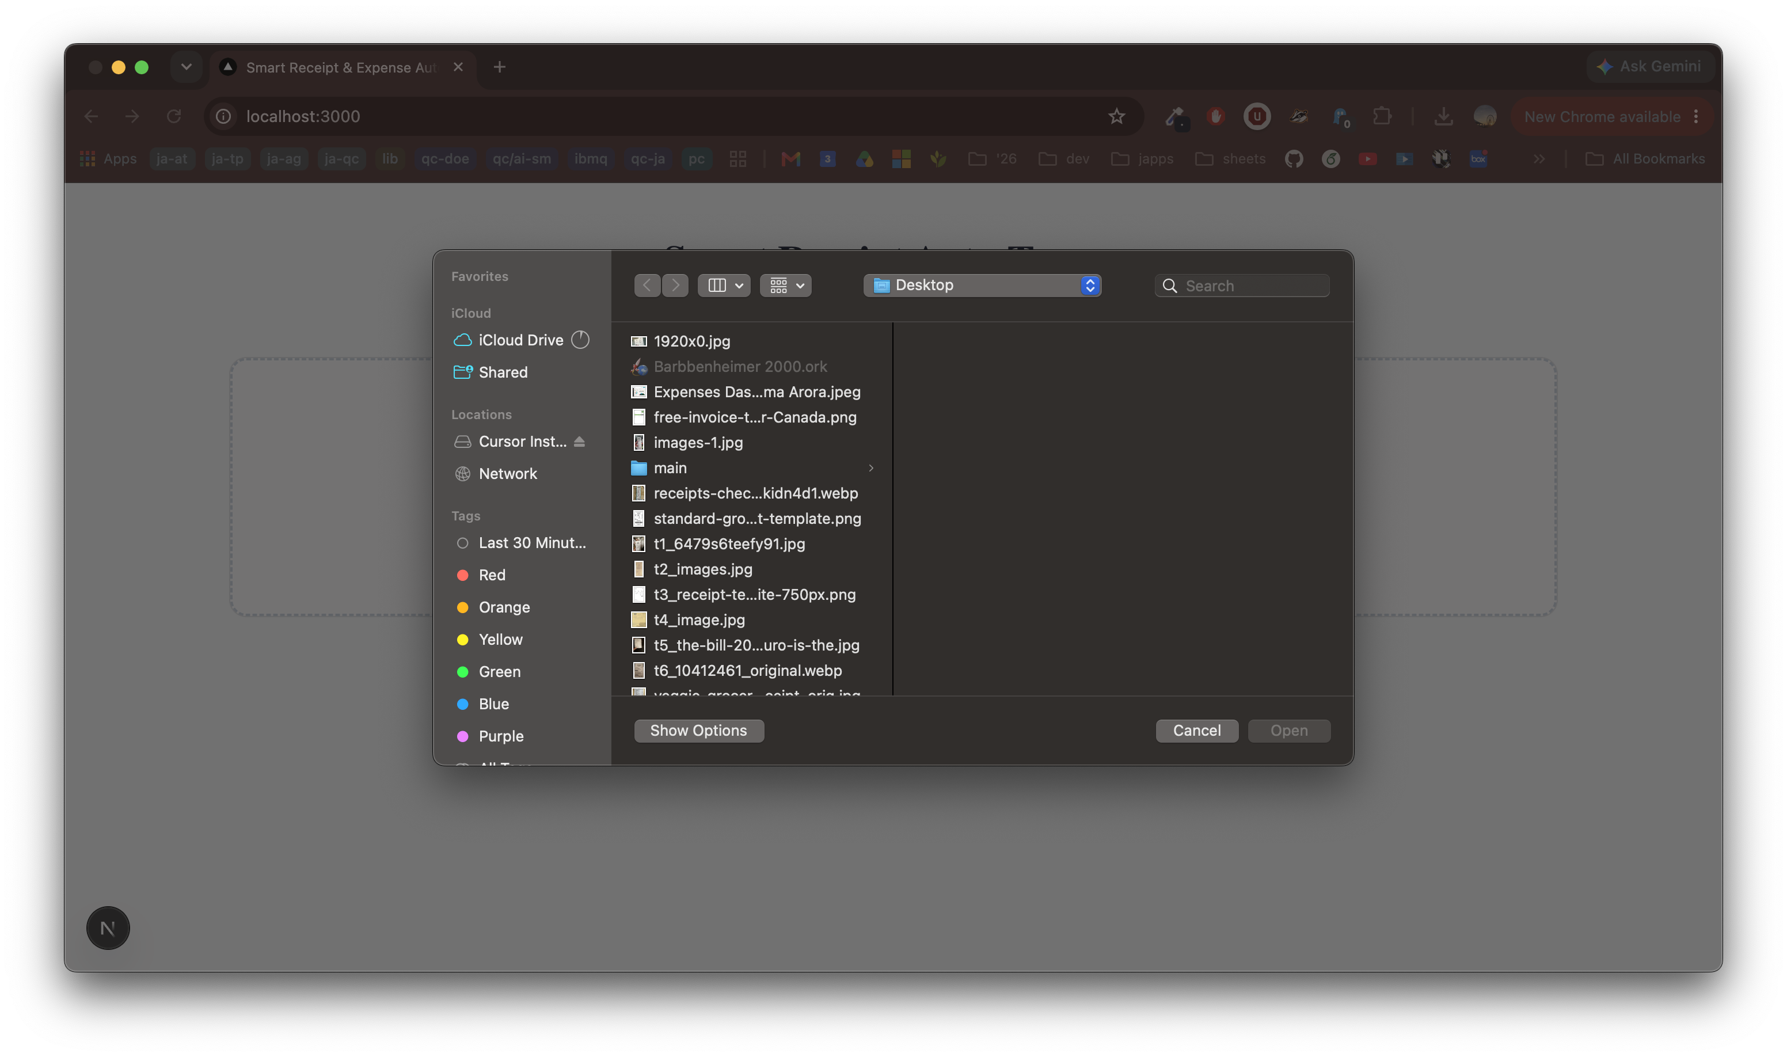Open the lib bookmark
Screen dimensions: 1787x1057
[x=390, y=159]
